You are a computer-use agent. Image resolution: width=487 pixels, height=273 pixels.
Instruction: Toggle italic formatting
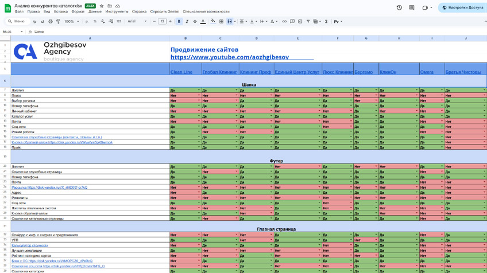tap(187, 22)
